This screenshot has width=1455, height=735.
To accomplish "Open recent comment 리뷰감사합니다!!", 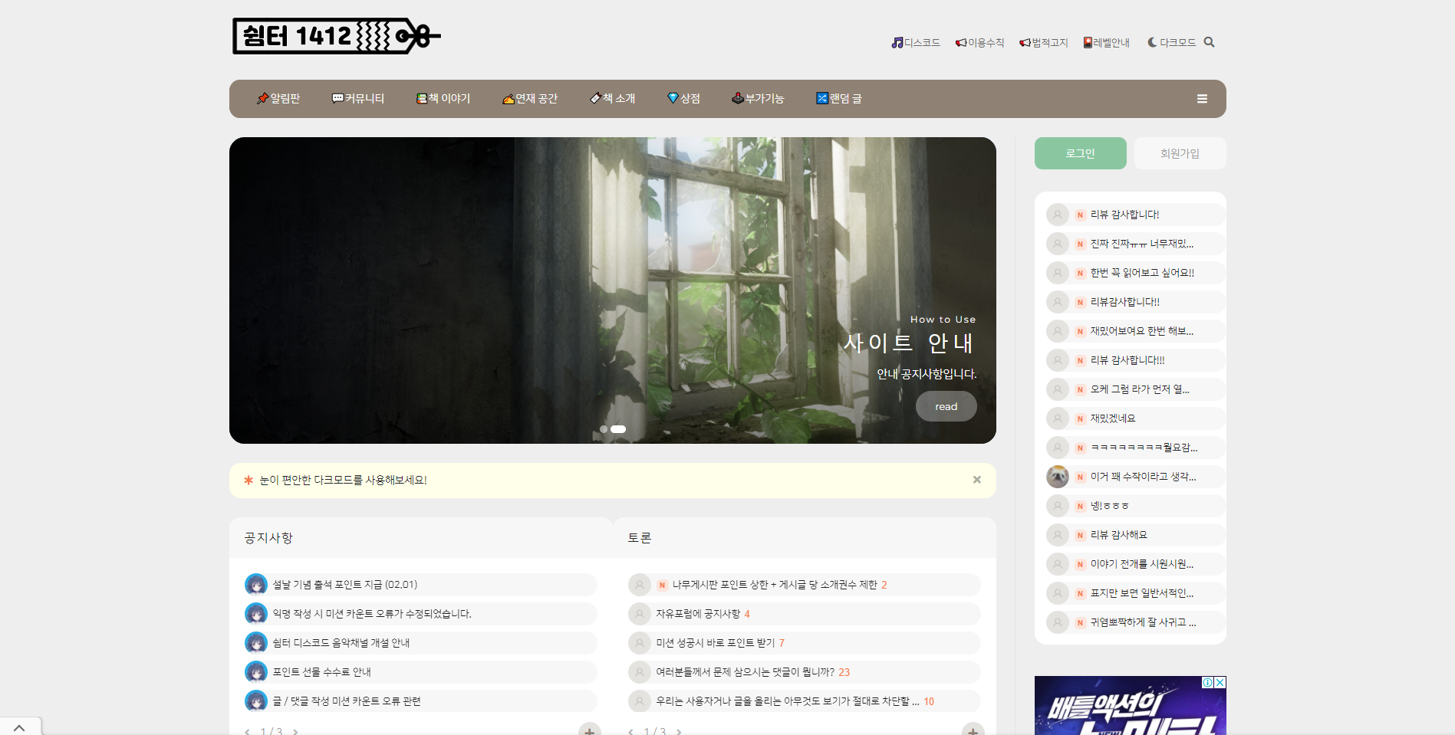I will 1125,302.
